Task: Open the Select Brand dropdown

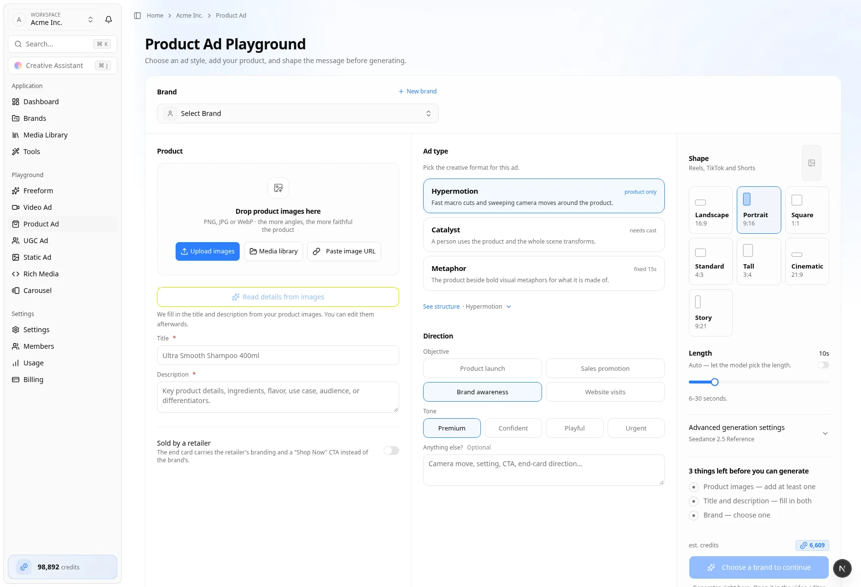Action: [298, 113]
